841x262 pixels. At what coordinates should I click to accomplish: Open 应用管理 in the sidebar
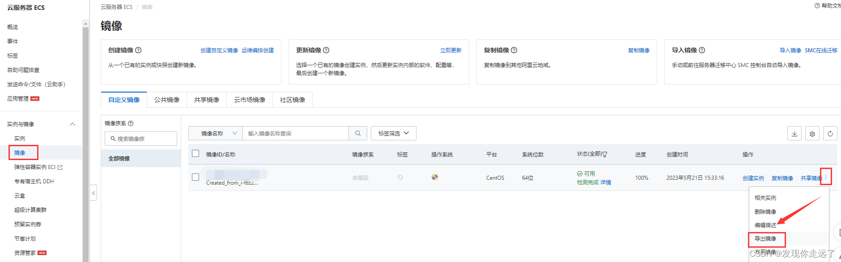pyautogui.click(x=18, y=99)
